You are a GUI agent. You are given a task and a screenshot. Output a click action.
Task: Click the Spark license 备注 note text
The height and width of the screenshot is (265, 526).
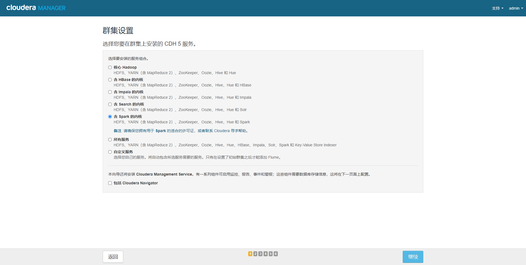pyautogui.click(x=181, y=131)
